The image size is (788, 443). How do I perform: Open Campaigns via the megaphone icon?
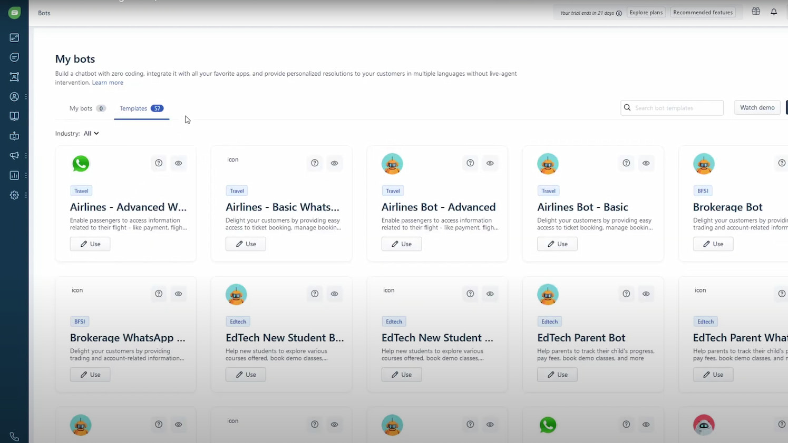click(14, 156)
